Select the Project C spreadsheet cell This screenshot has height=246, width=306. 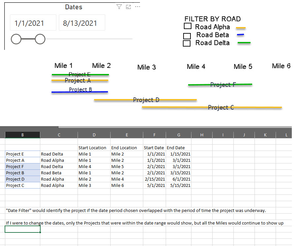coord(22,185)
